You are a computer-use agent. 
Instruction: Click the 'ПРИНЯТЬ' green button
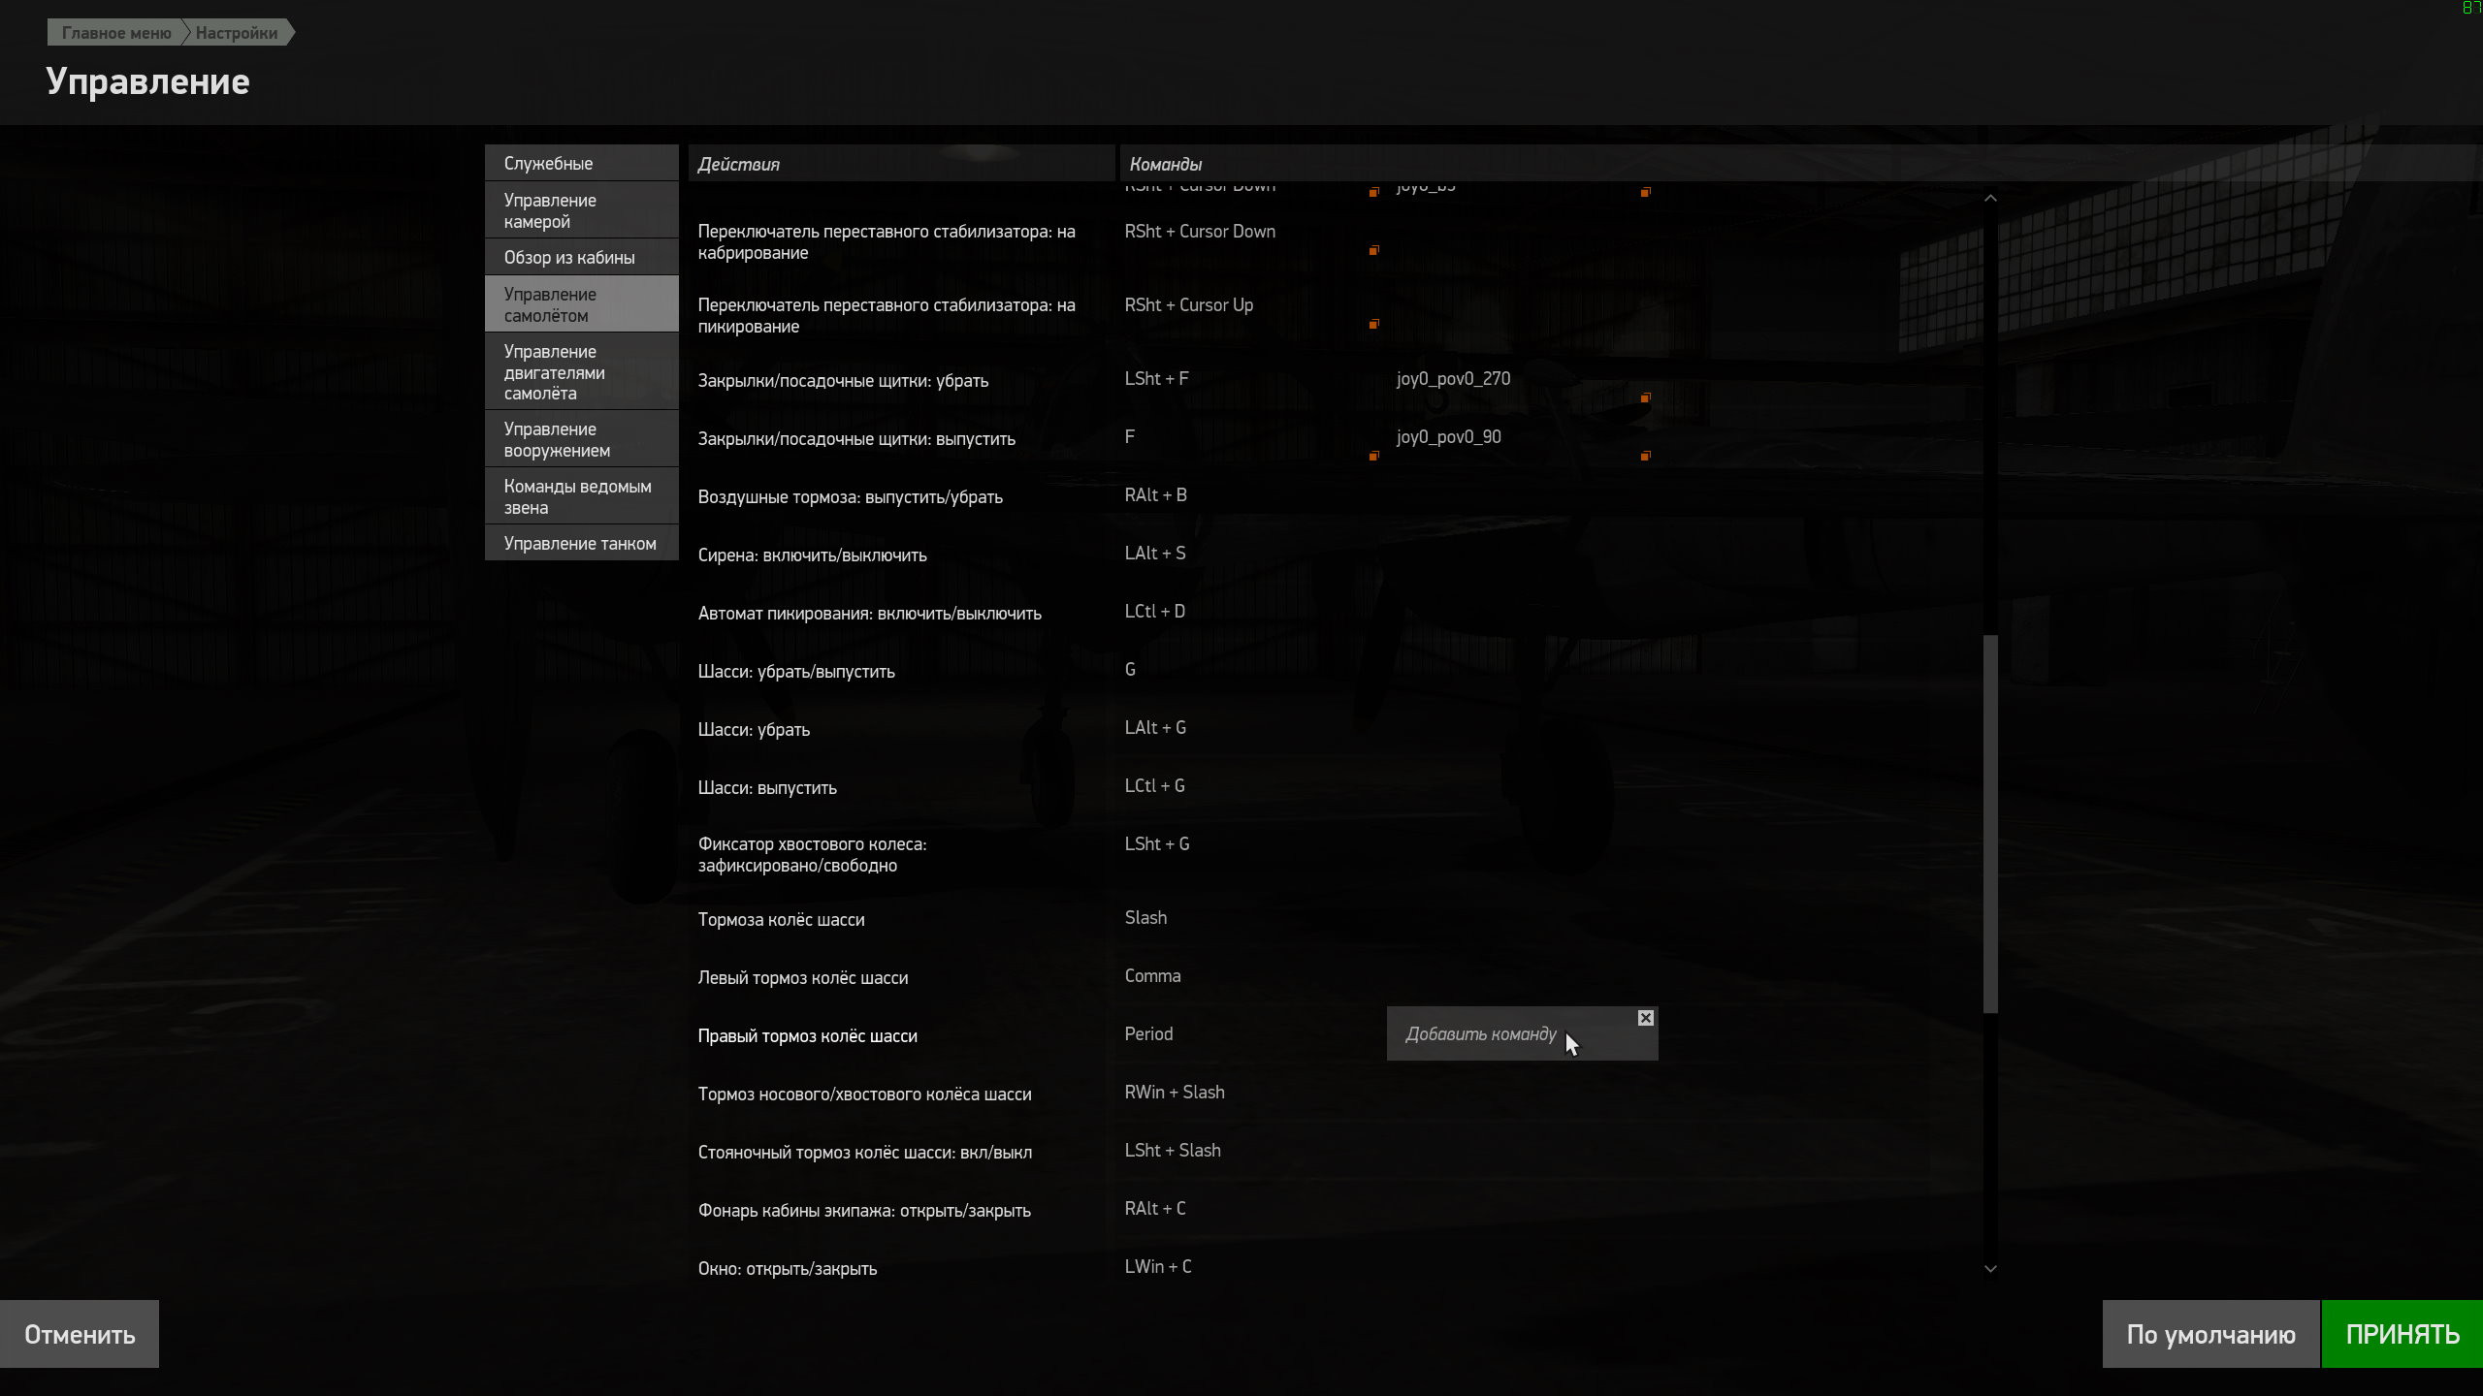tap(2402, 1334)
